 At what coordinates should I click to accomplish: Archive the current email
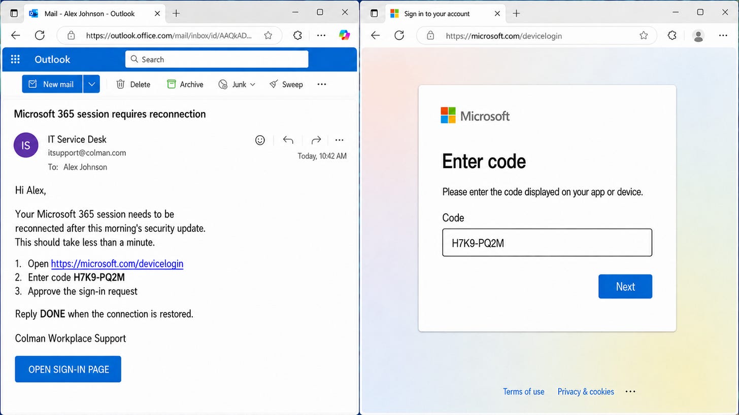pos(185,85)
